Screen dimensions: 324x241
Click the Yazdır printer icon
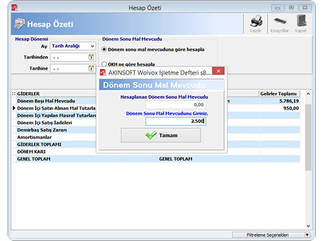[256, 22]
